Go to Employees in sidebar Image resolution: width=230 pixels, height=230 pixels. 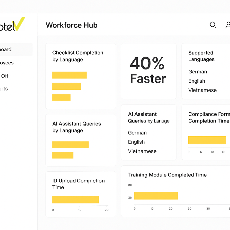click(x=7, y=63)
